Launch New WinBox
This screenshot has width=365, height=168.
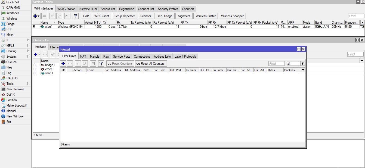click(15, 116)
